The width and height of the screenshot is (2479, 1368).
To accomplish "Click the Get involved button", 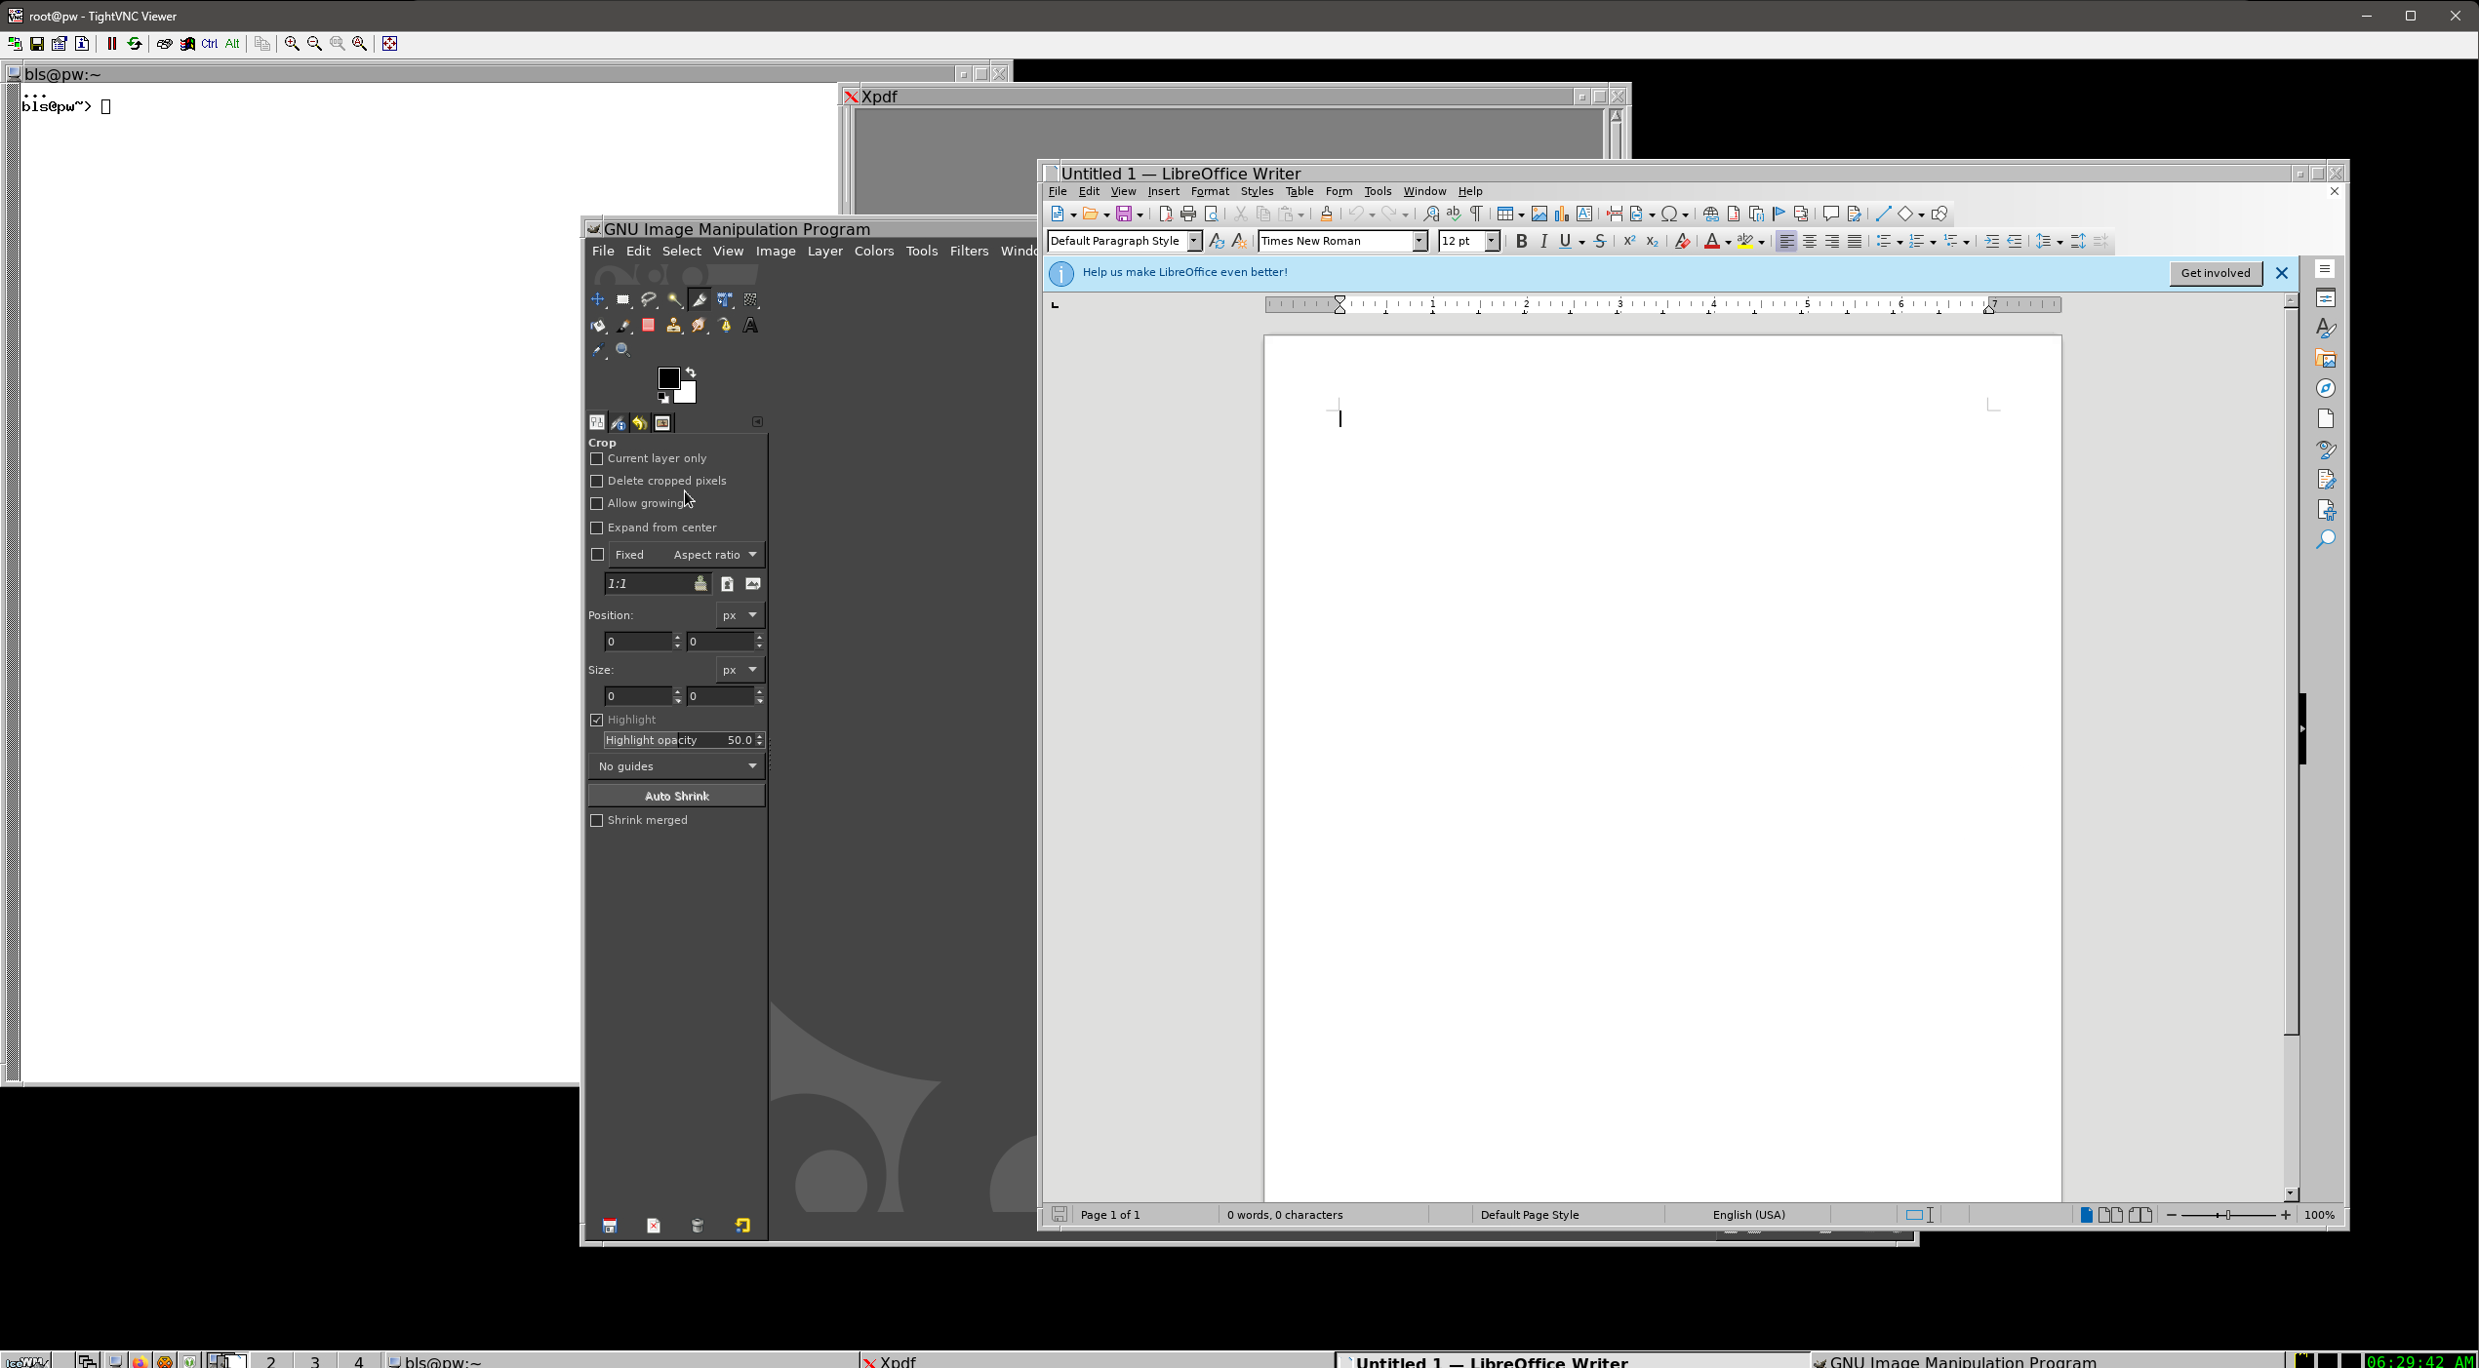I will pyautogui.click(x=2216, y=273).
